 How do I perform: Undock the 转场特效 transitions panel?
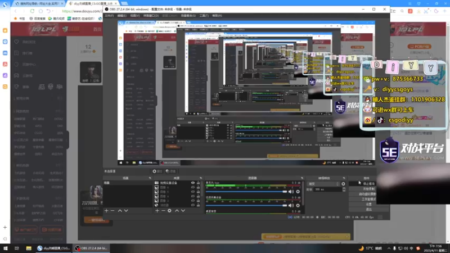(344, 178)
